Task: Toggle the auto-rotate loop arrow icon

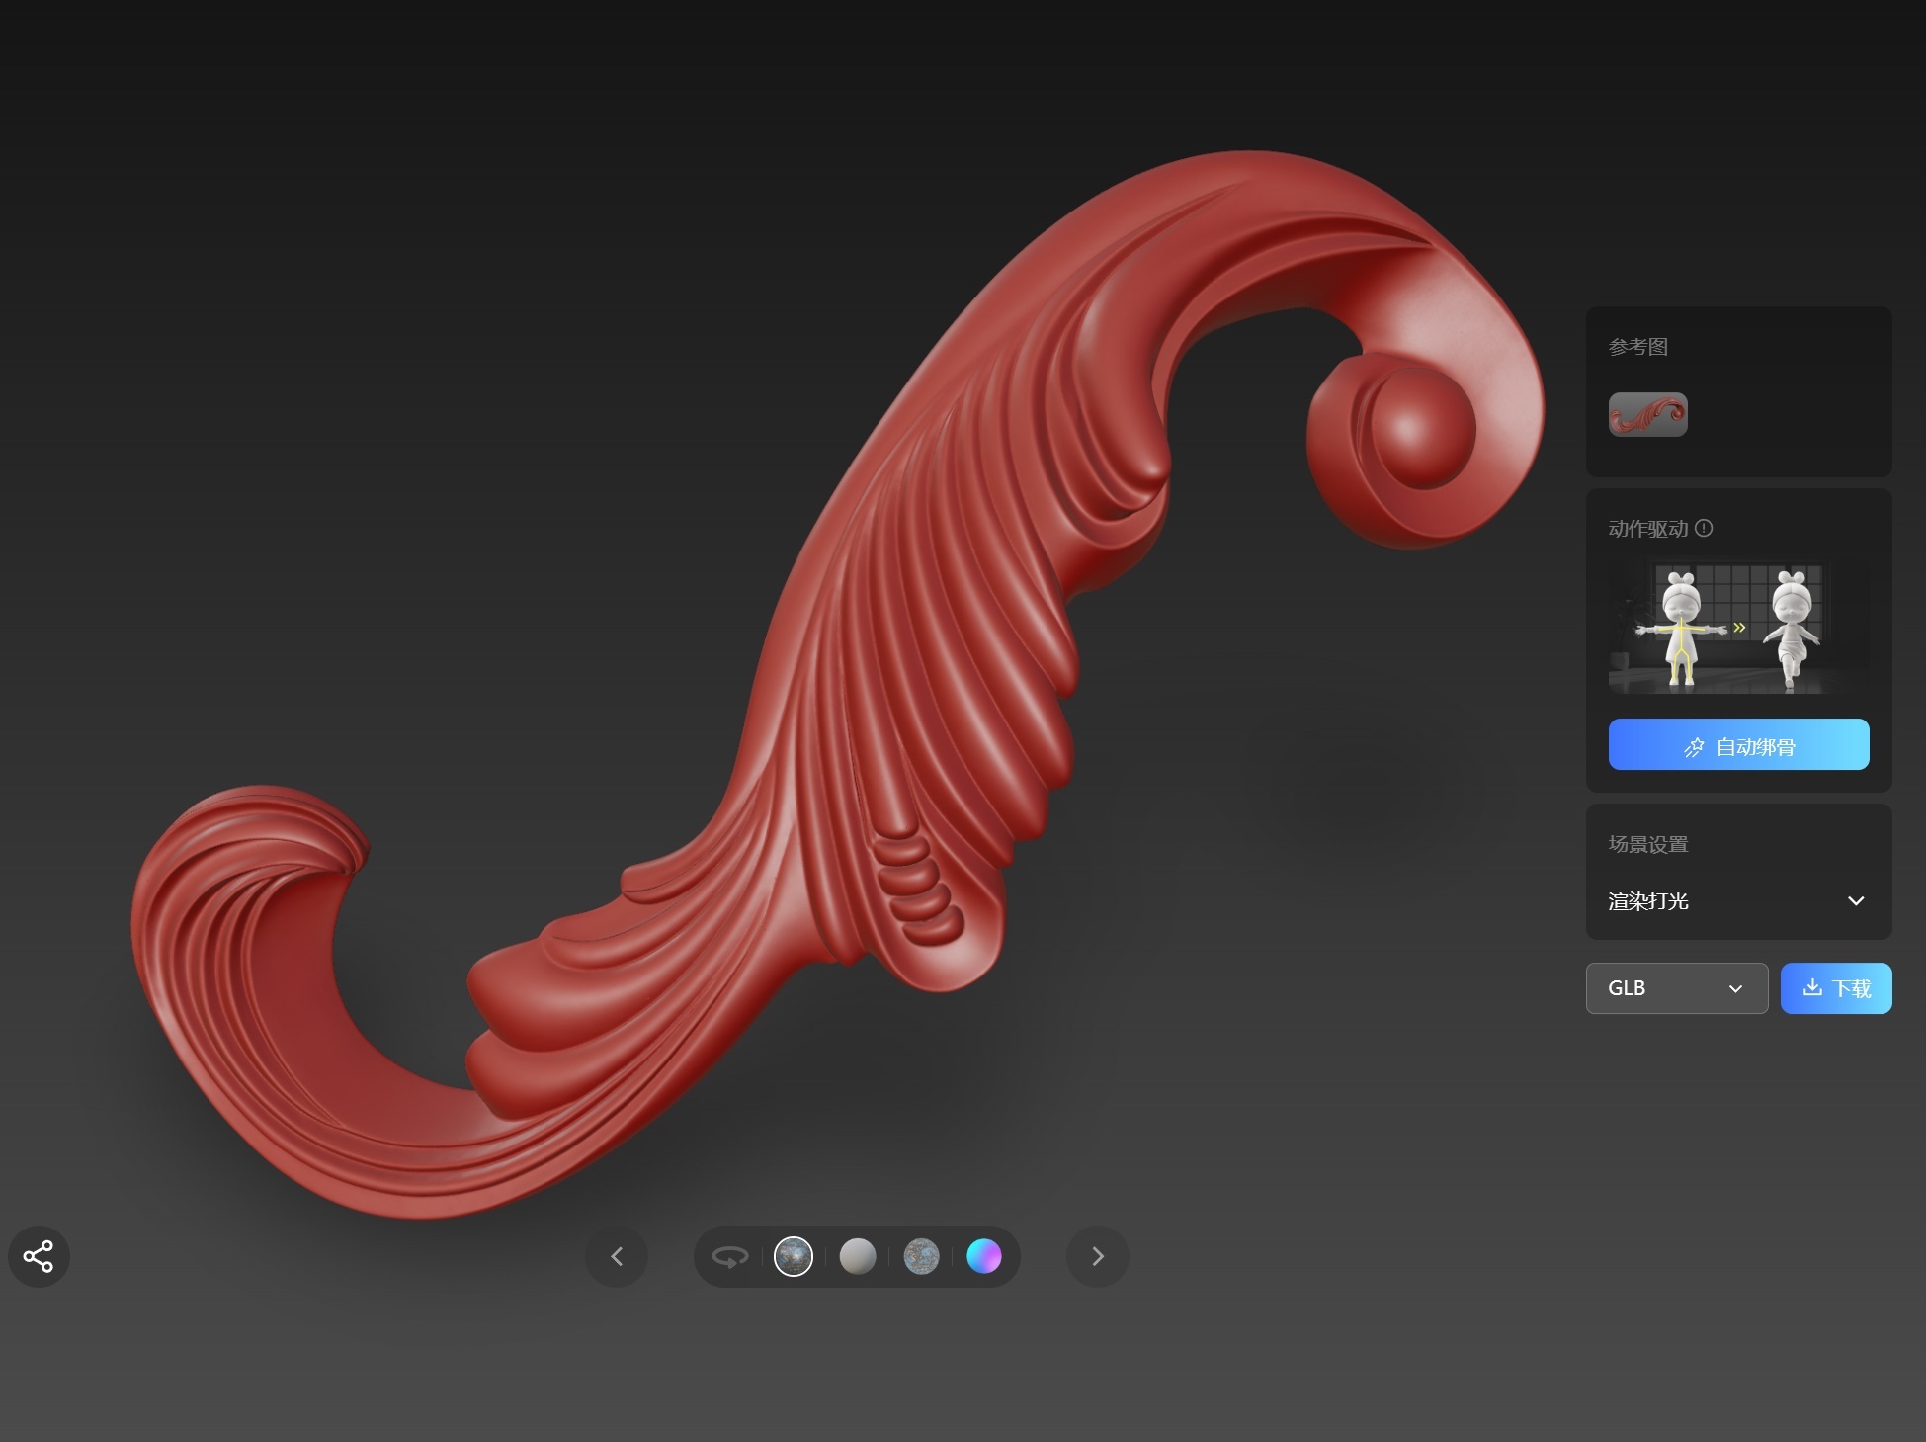Action: 730,1257
